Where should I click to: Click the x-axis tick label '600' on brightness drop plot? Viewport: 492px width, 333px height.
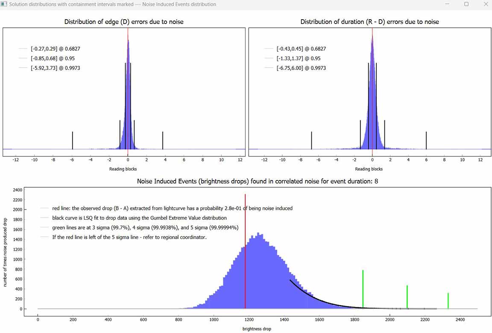(143, 319)
